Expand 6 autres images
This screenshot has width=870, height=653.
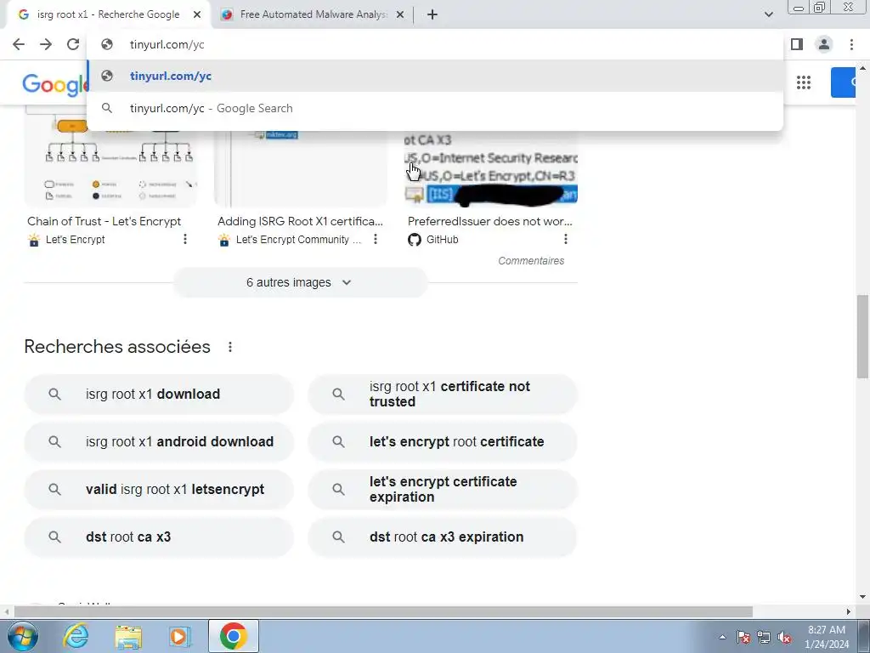(300, 282)
